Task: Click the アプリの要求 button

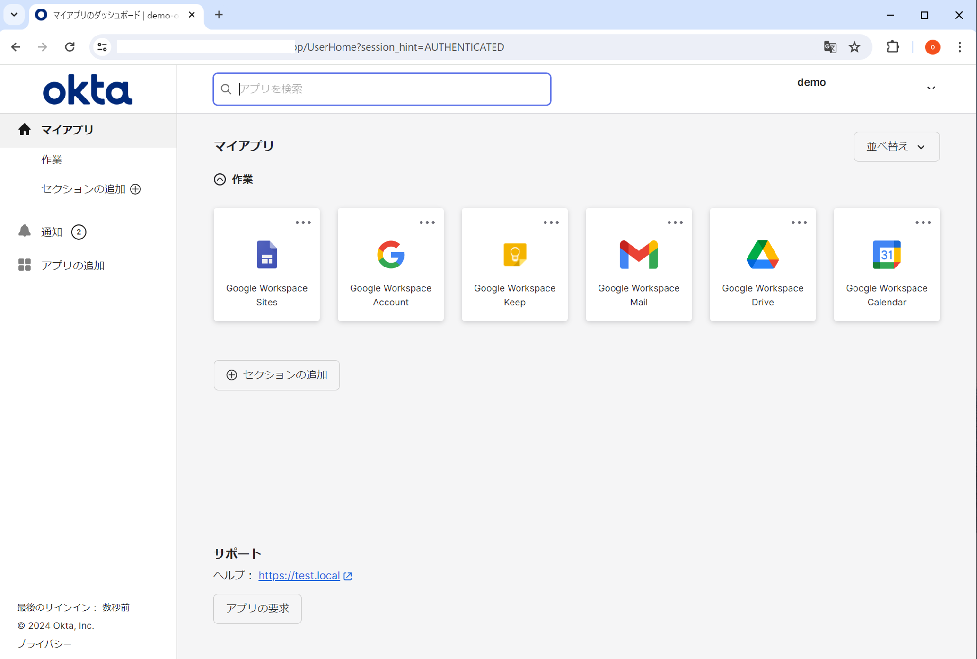Action: 257,608
